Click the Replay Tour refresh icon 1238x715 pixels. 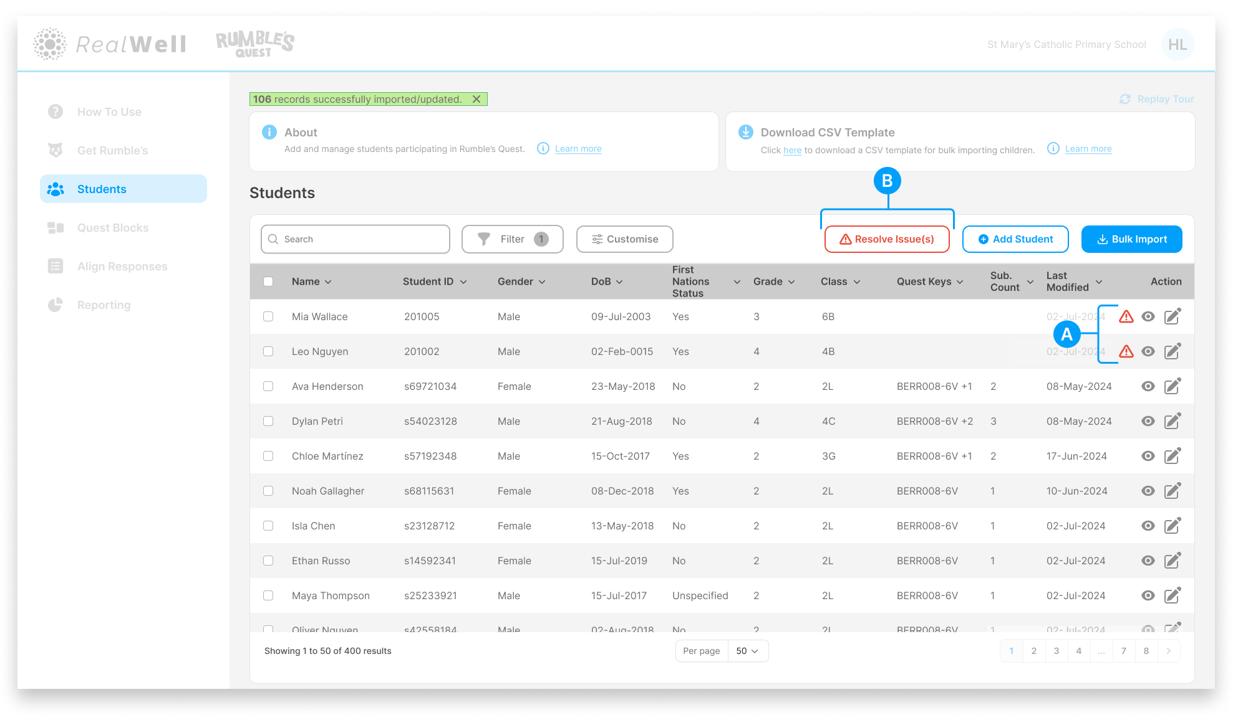coord(1124,99)
